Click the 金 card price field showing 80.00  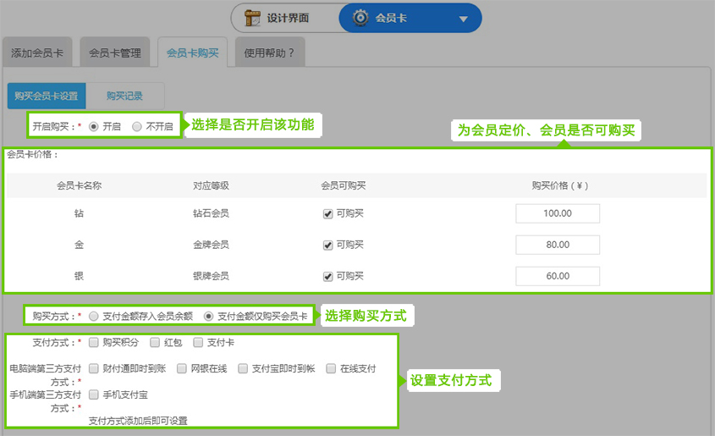click(x=557, y=245)
